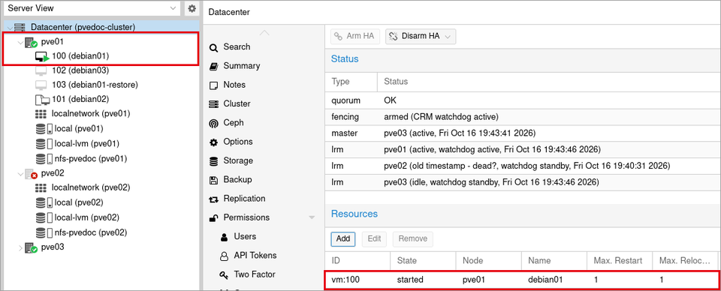The height and width of the screenshot is (291, 721).
Task: Sort by the State column header
Action: point(423,261)
